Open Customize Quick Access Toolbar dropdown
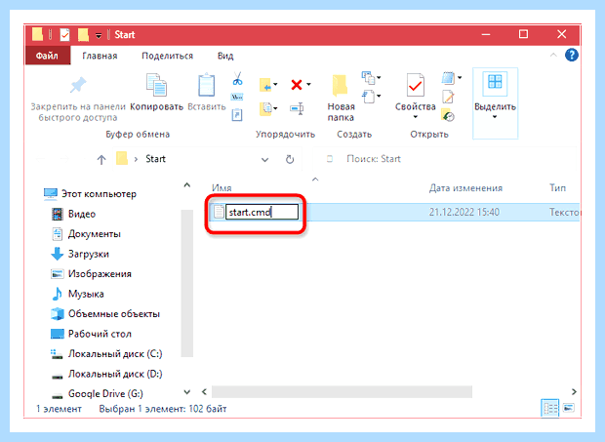605x442 pixels. 99,35
